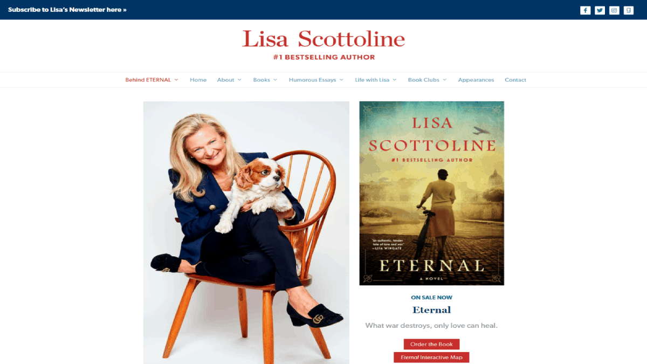
Task: Open the Goodreads icon link
Action: click(629, 10)
